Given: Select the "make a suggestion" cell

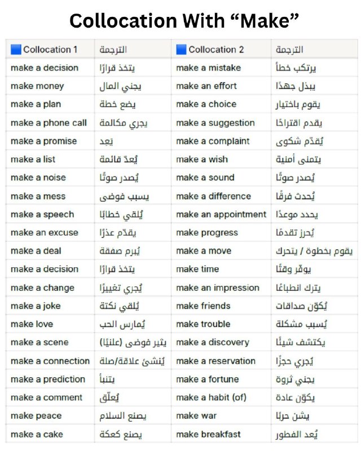Looking at the screenshot, I should [x=221, y=123].
